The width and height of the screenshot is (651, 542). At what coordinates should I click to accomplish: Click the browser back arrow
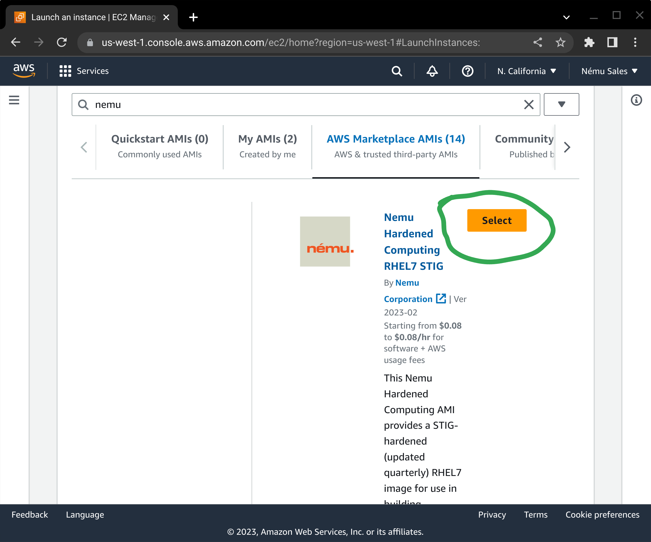[16, 42]
